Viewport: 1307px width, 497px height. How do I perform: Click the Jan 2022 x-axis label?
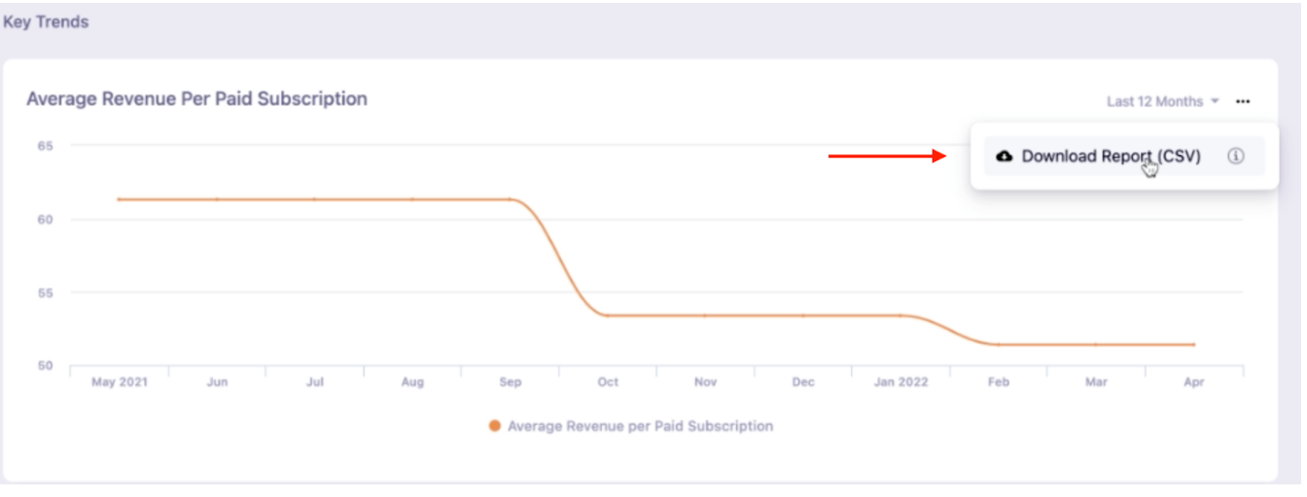pos(901,382)
